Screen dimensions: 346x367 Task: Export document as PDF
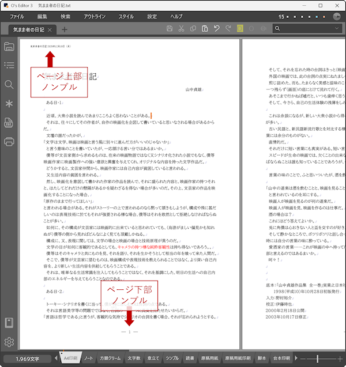[9, 123]
